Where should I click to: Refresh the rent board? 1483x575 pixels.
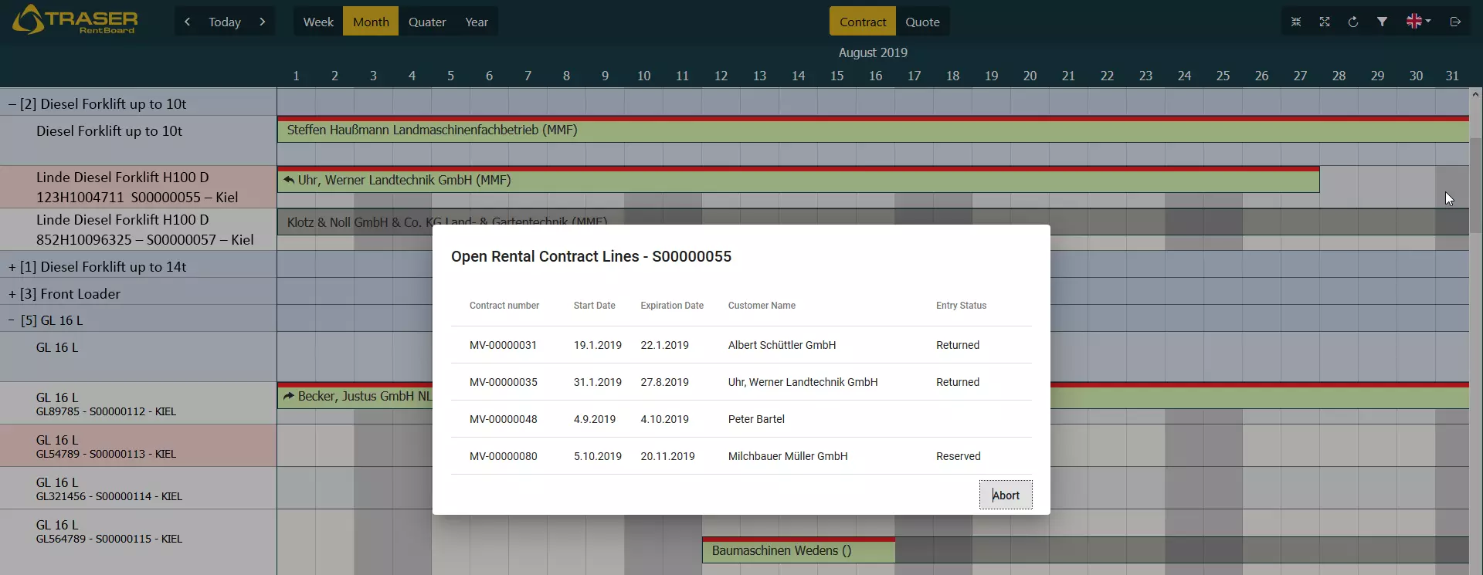point(1353,22)
